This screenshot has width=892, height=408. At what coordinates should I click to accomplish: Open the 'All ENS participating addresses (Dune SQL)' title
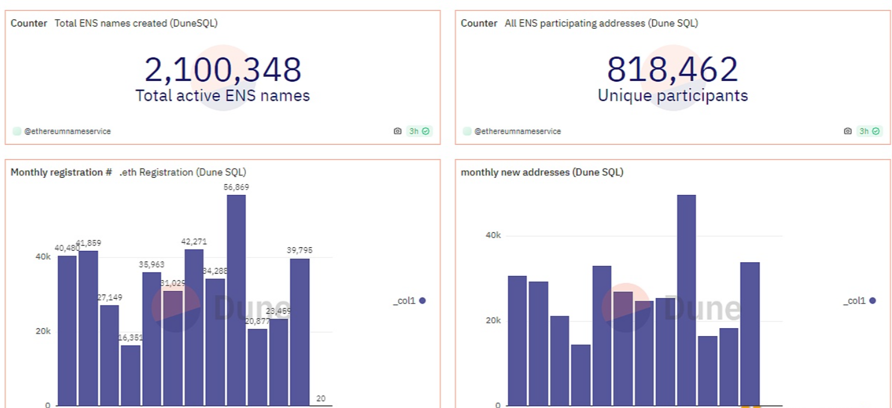(x=601, y=23)
